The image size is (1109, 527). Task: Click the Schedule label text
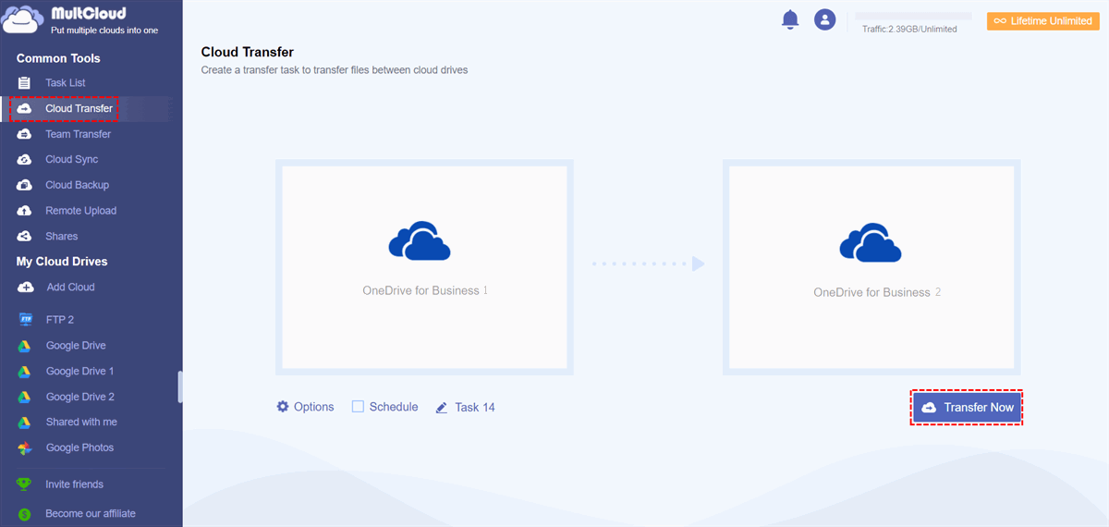pos(394,407)
